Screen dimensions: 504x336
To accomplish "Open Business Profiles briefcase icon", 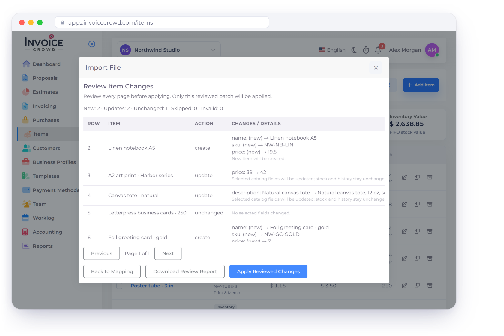I will 26,162.
